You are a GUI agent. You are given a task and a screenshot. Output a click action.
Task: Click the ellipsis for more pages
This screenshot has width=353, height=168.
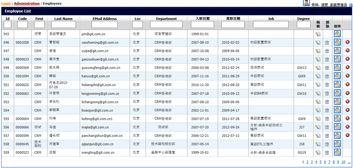[349, 162]
